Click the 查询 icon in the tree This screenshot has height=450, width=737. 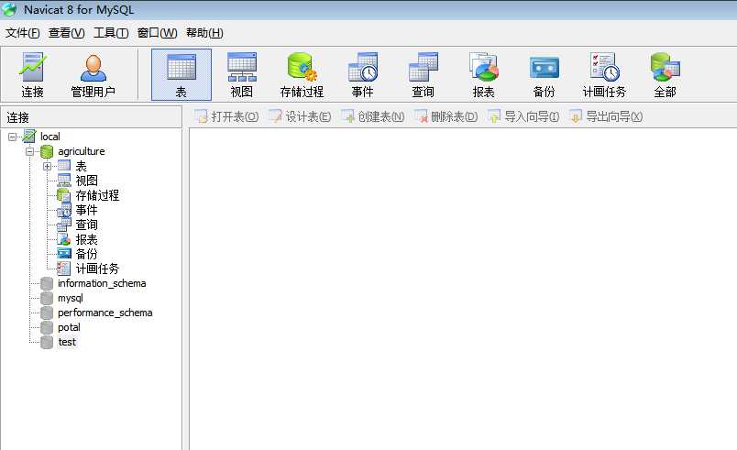64,225
